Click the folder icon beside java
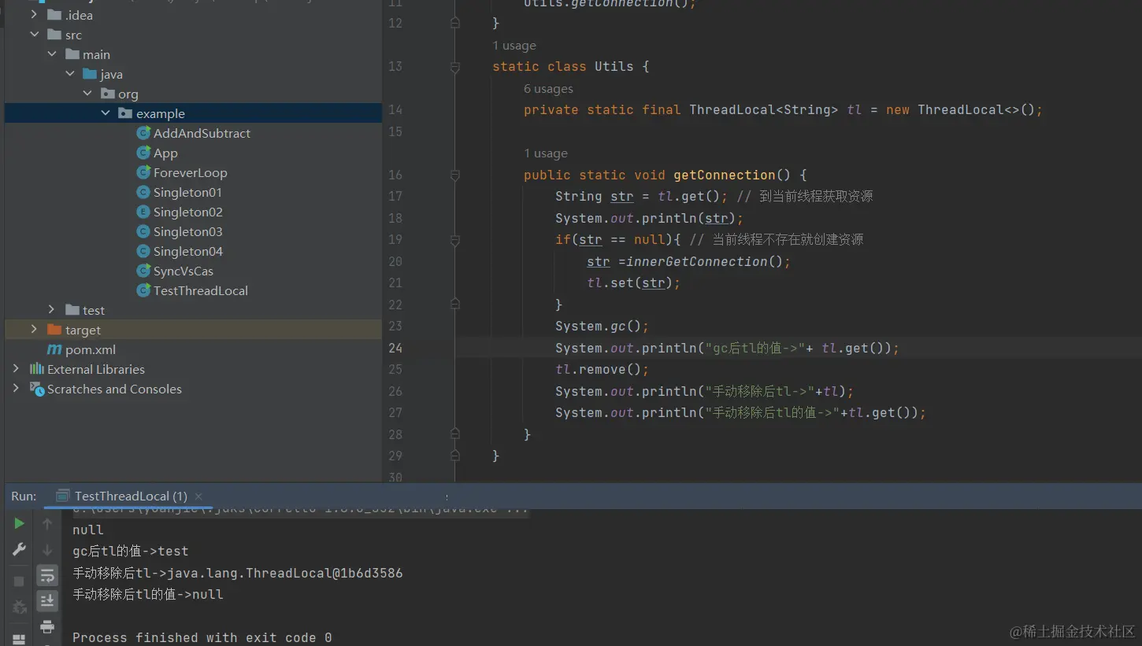Image resolution: width=1142 pixels, height=646 pixels. coord(90,74)
